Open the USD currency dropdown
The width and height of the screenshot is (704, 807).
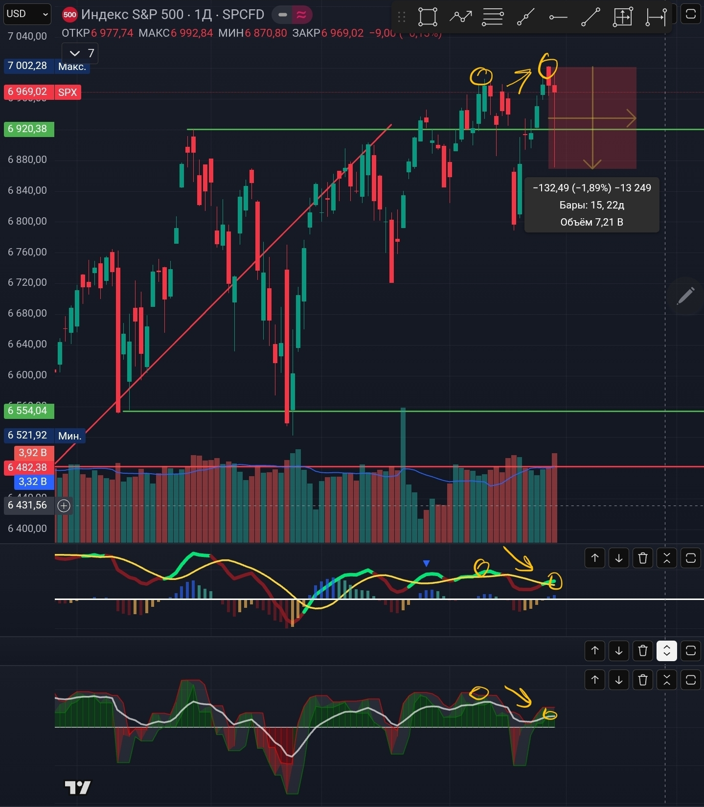pyautogui.click(x=27, y=14)
